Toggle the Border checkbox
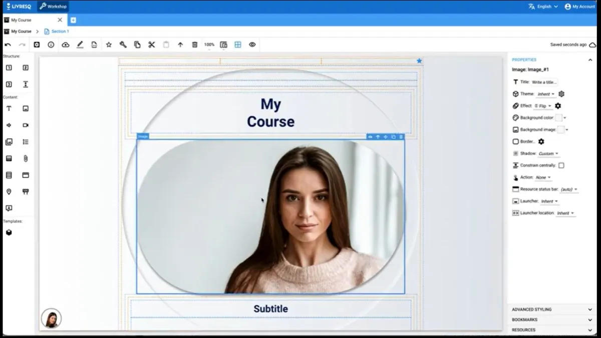Screen dimensions: 601x338 click(x=515, y=141)
